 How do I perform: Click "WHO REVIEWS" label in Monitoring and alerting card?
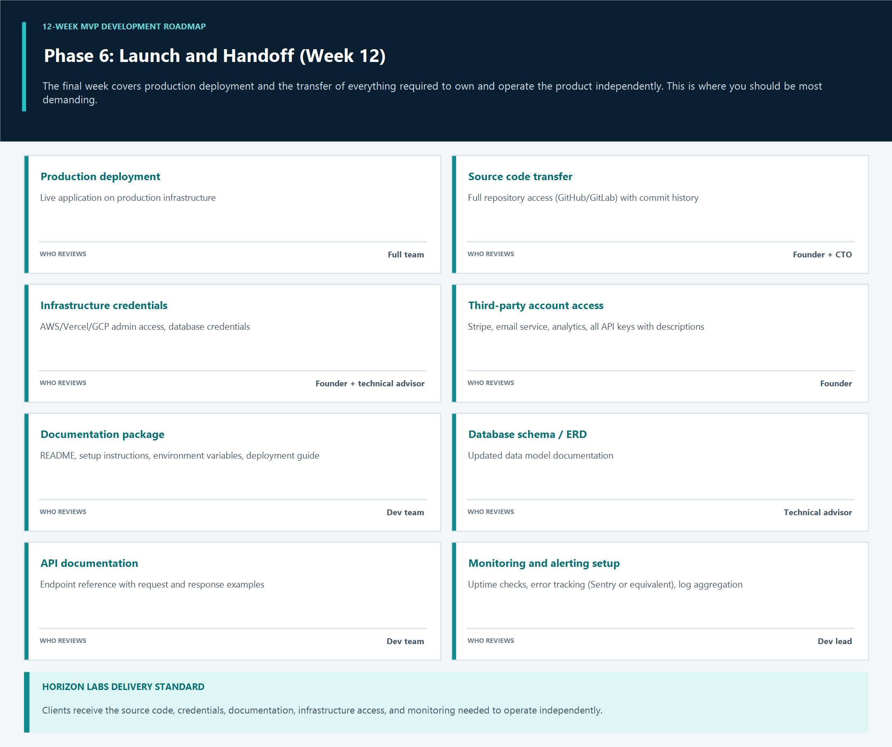point(491,640)
